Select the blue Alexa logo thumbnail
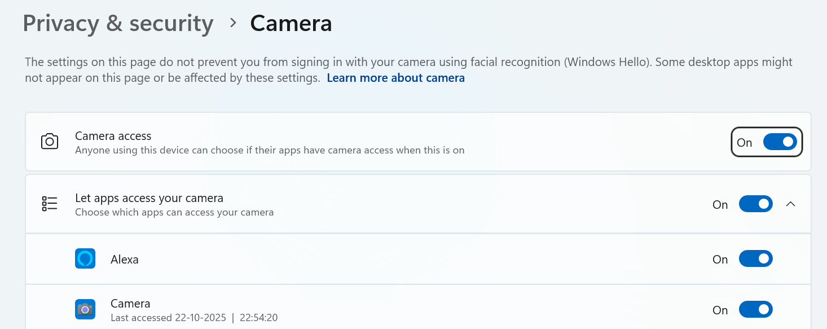The height and width of the screenshot is (329, 827). 85,258
